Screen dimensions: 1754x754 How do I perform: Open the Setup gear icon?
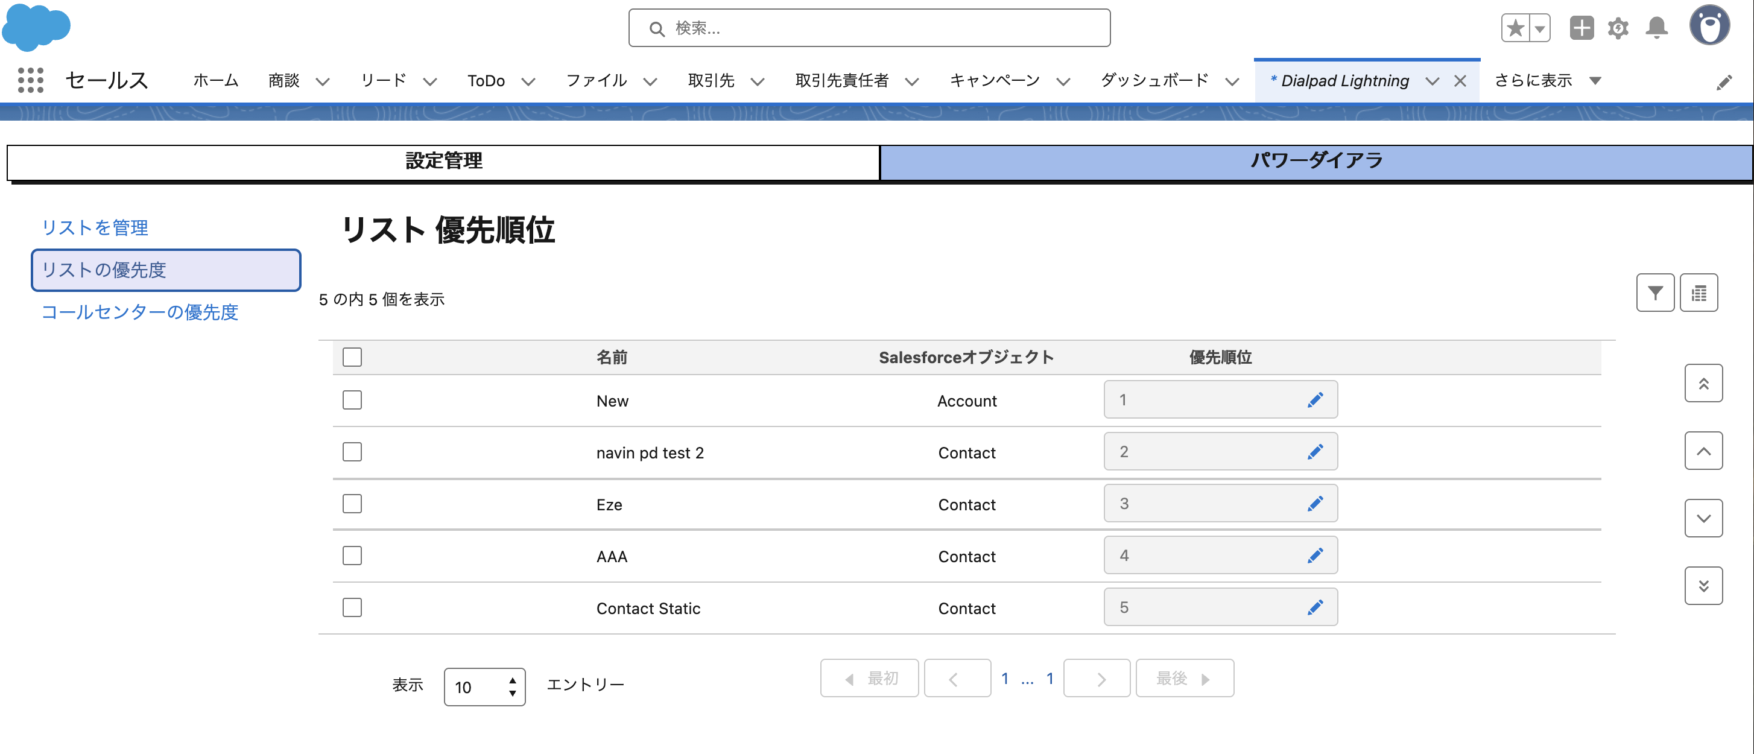[x=1618, y=28]
